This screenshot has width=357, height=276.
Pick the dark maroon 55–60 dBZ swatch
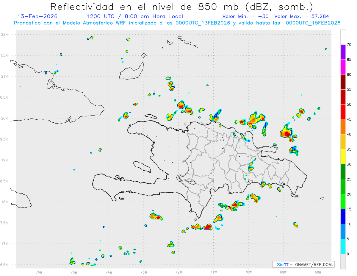pos(343,82)
